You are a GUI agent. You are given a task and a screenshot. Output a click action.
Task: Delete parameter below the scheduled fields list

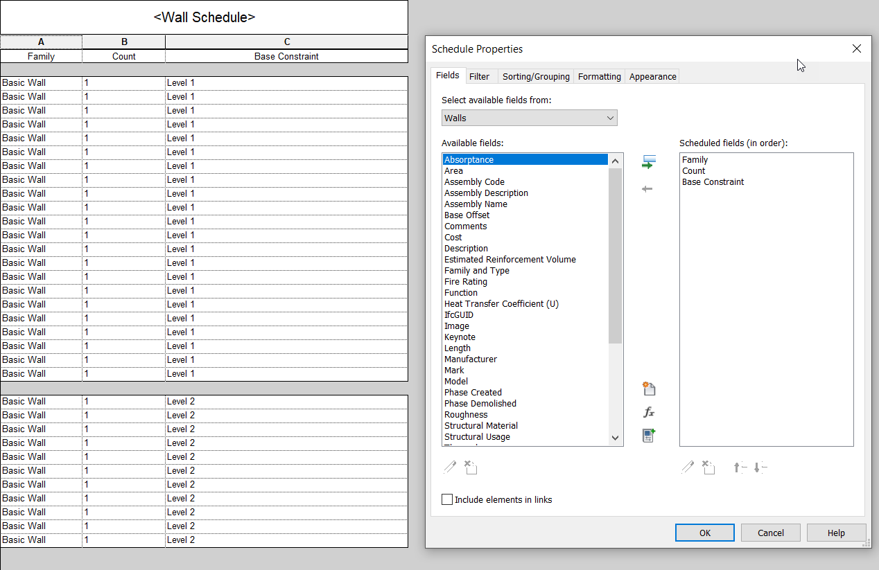click(708, 467)
